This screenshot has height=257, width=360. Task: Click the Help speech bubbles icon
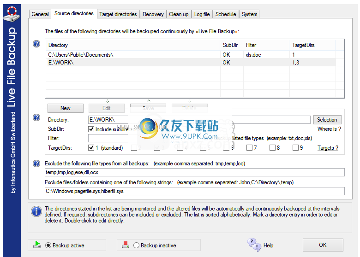[x=254, y=245]
